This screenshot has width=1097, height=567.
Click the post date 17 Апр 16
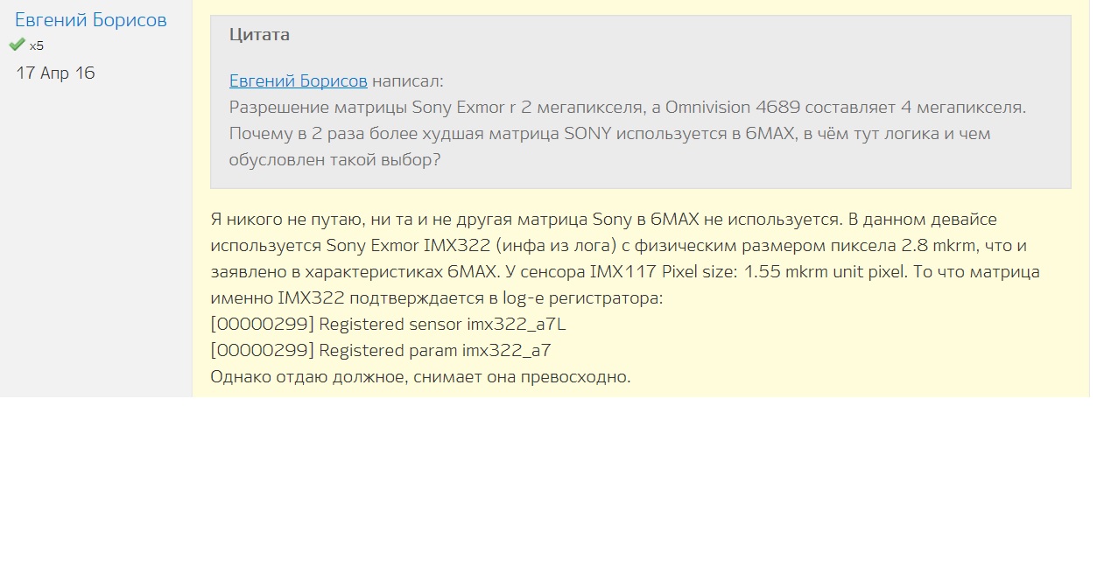tap(55, 73)
